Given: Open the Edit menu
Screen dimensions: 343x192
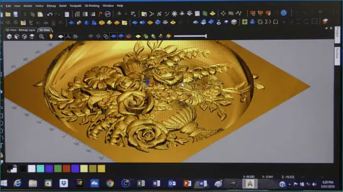Looking at the screenshot, I should [8, 6].
